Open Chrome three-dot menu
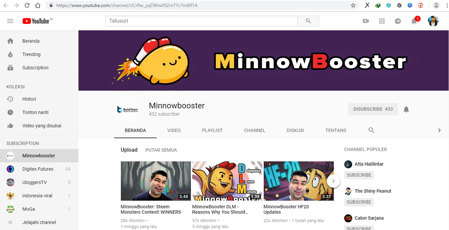Image resolution: width=449 pixels, height=230 pixels. (447, 5)
